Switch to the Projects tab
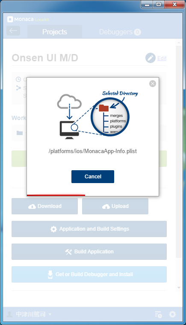The width and height of the screenshot is (186, 325). click(x=55, y=32)
